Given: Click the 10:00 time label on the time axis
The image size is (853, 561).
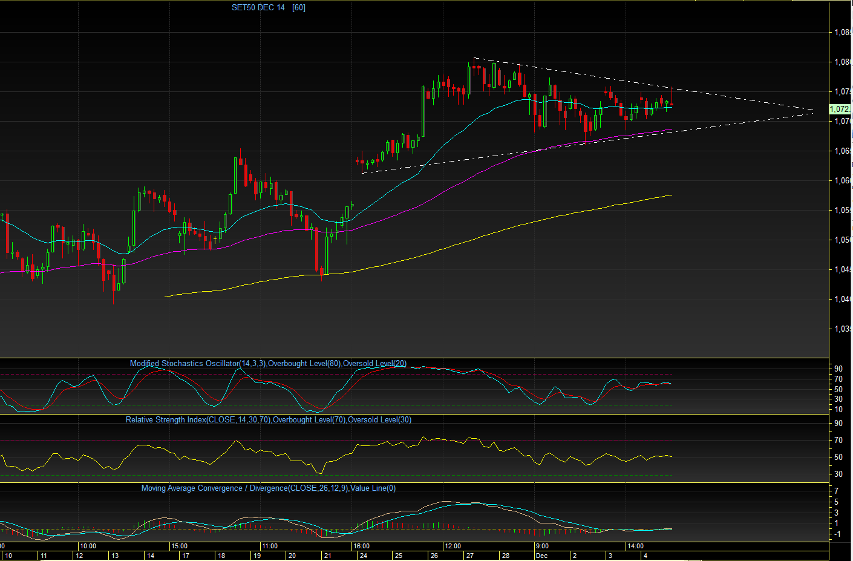Looking at the screenshot, I should (x=88, y=546).
